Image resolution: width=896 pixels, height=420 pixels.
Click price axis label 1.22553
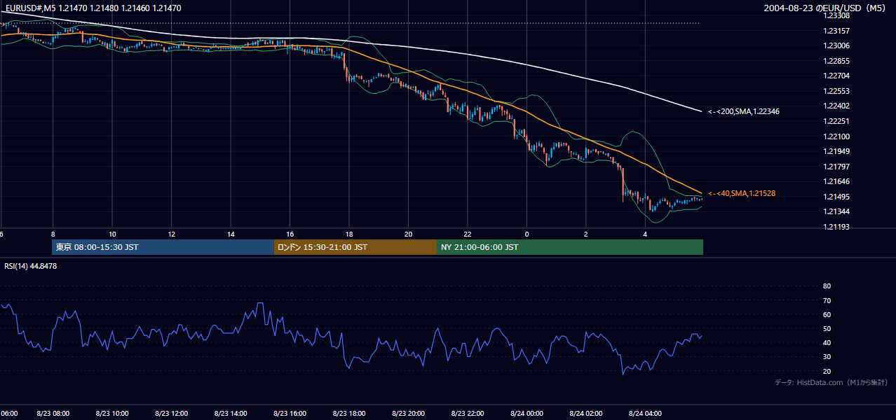pos(836,91)
